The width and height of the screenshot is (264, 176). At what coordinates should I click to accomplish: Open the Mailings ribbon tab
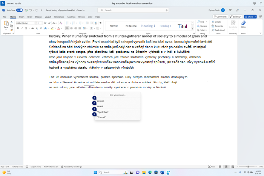71,17
